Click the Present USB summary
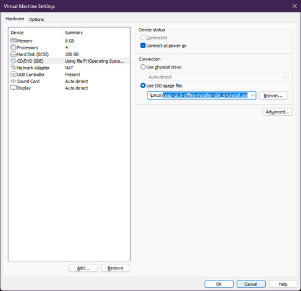Viewport: 301px width, 291px height. point(73,75)
